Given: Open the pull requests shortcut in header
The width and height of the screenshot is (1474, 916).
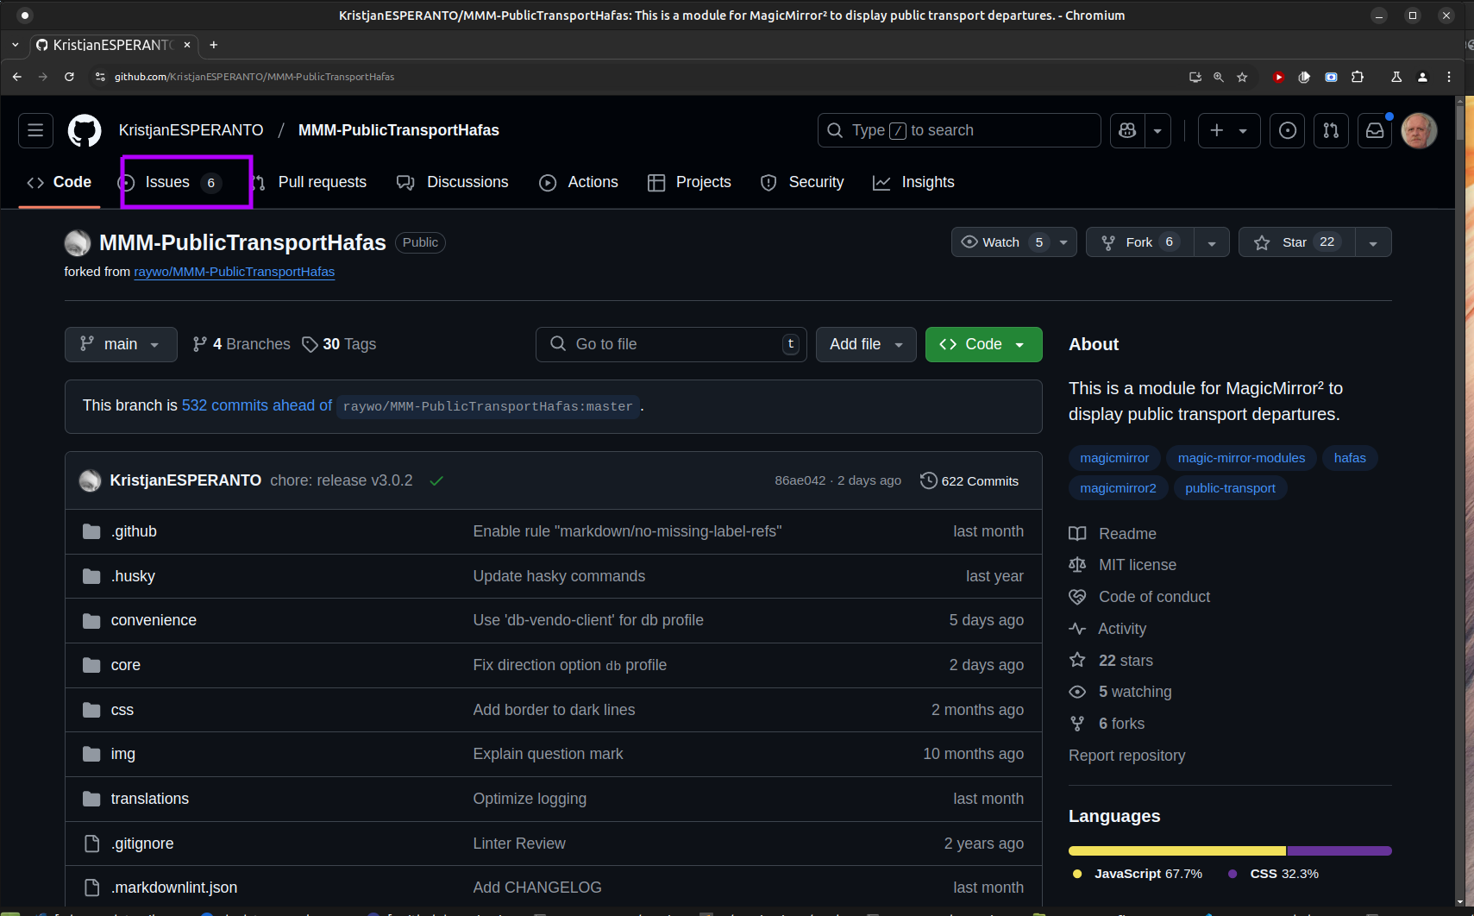Looking at the screenshot, I should [1331, 130].
